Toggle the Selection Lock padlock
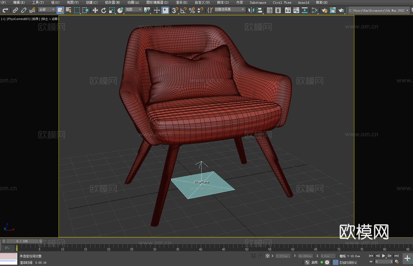 pyautogui.click(x=261, y=256)
